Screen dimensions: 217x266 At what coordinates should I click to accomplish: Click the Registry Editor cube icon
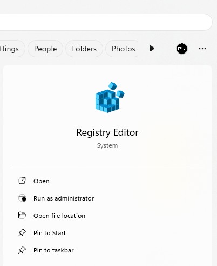(x=110, y=97)
